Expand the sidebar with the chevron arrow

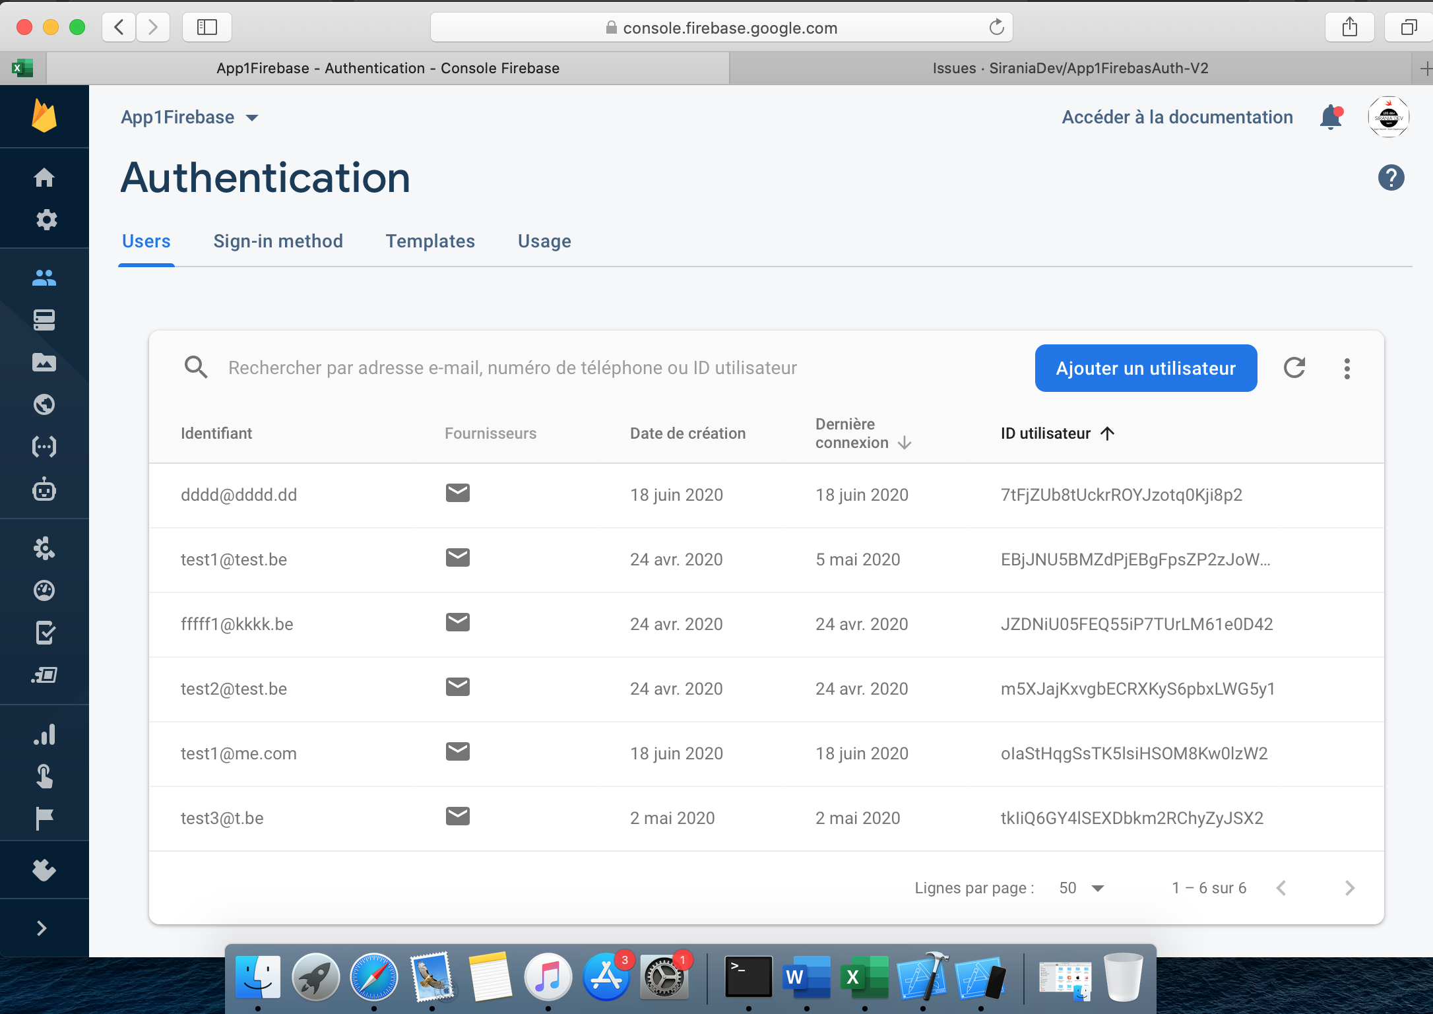(42, 928)
